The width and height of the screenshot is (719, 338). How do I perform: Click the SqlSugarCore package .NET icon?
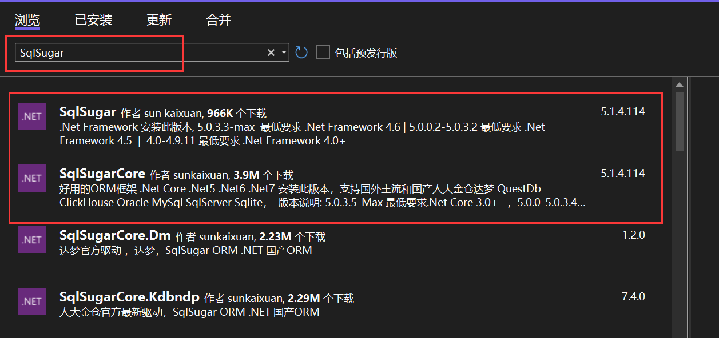[x=32, y=178]
